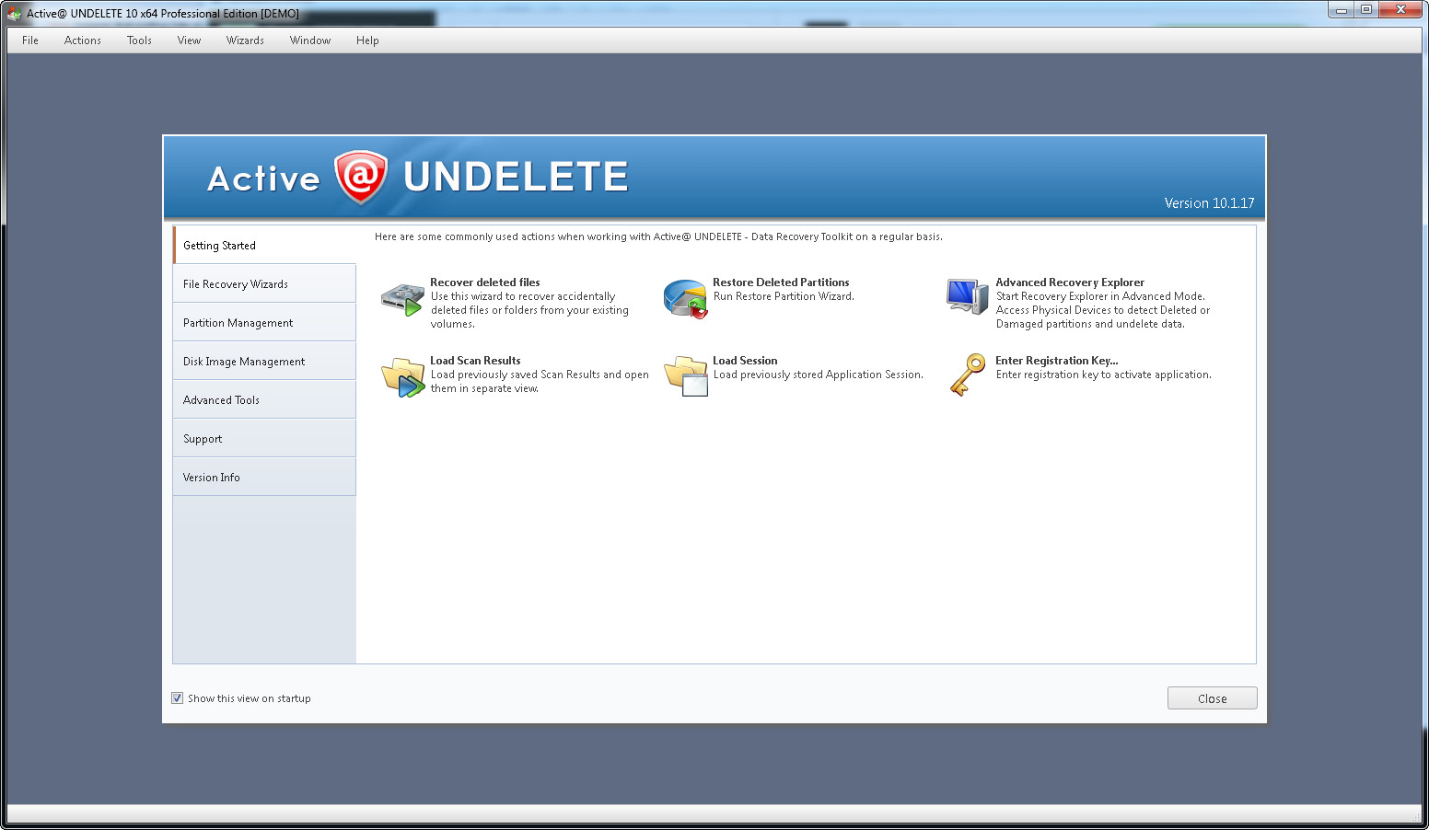Switch to the File Recovery Wizards tab
Image resolution: width=1429 pixels, height=830 pixels.
235,283
